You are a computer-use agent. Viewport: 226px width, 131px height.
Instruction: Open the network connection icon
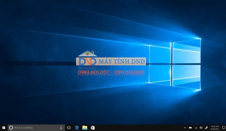[196, 128]
